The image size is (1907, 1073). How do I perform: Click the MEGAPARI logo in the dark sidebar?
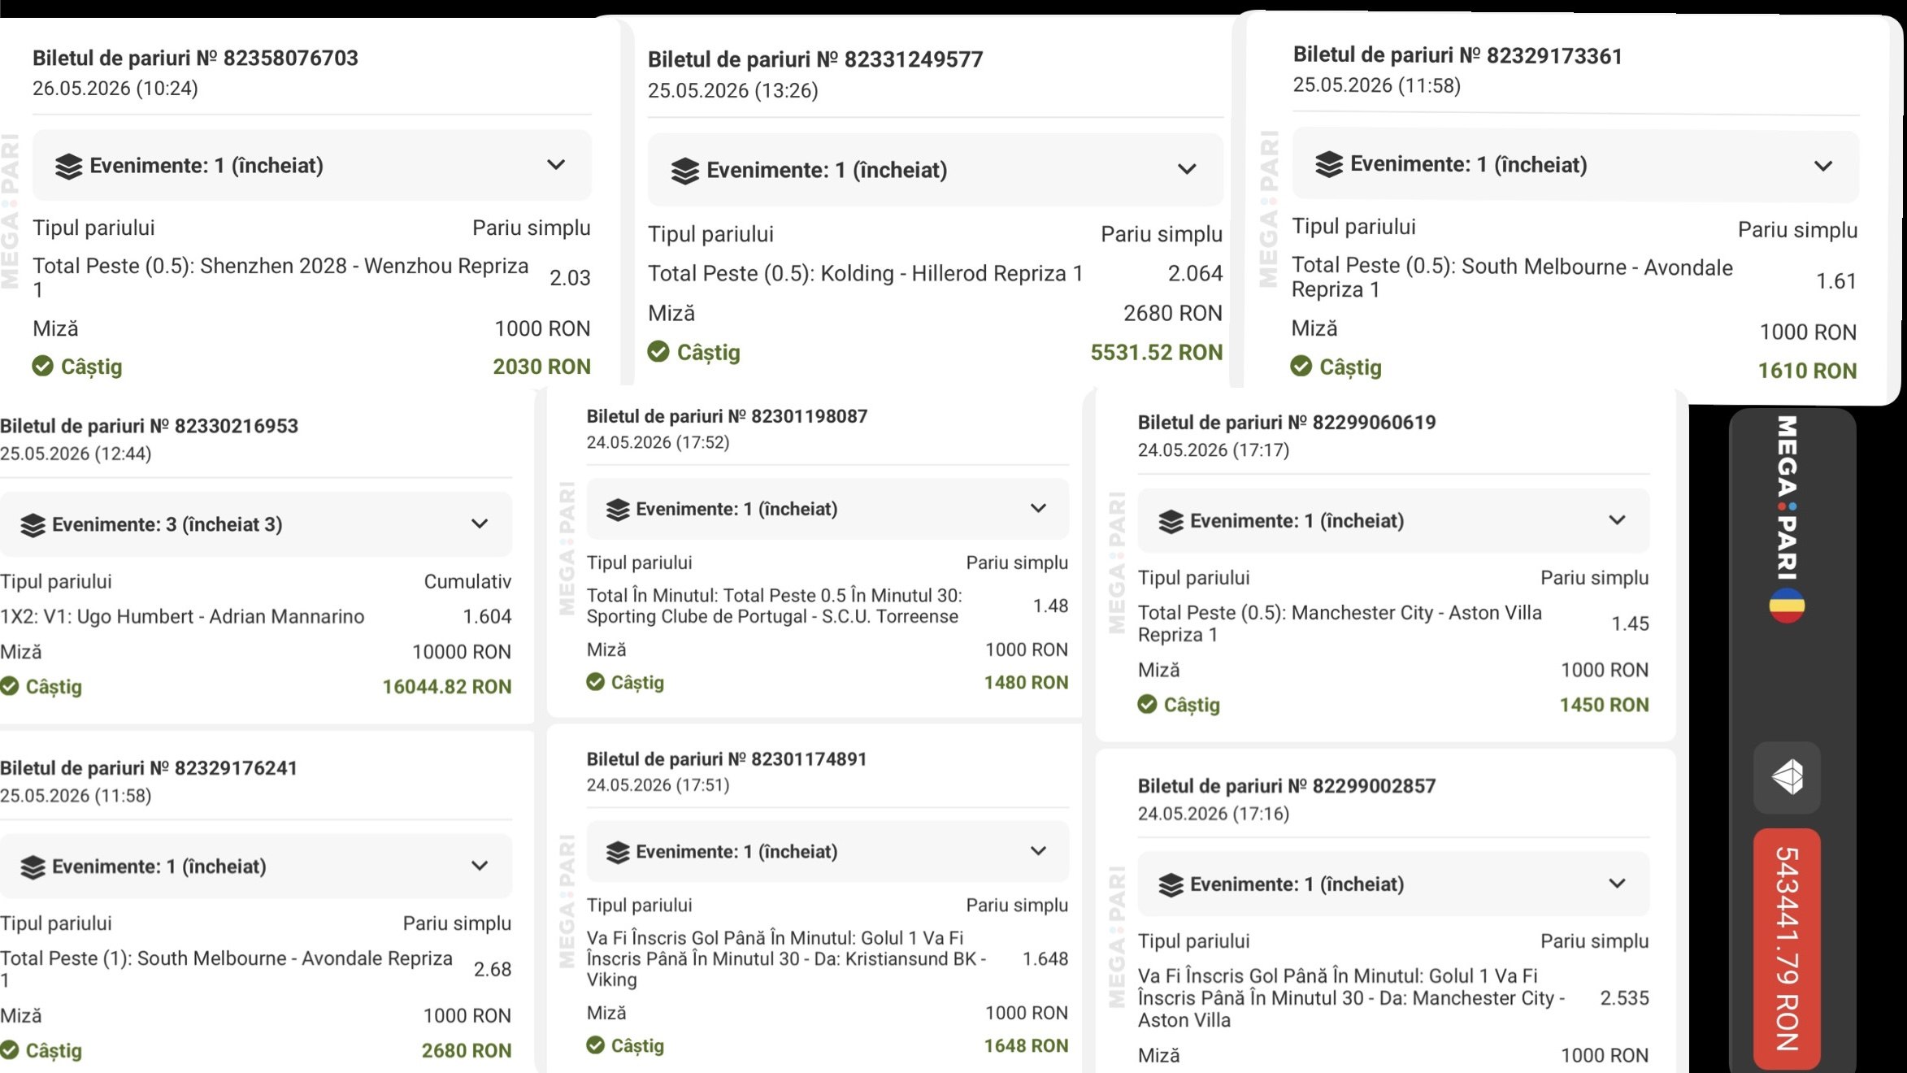(x=1787, y=497)
